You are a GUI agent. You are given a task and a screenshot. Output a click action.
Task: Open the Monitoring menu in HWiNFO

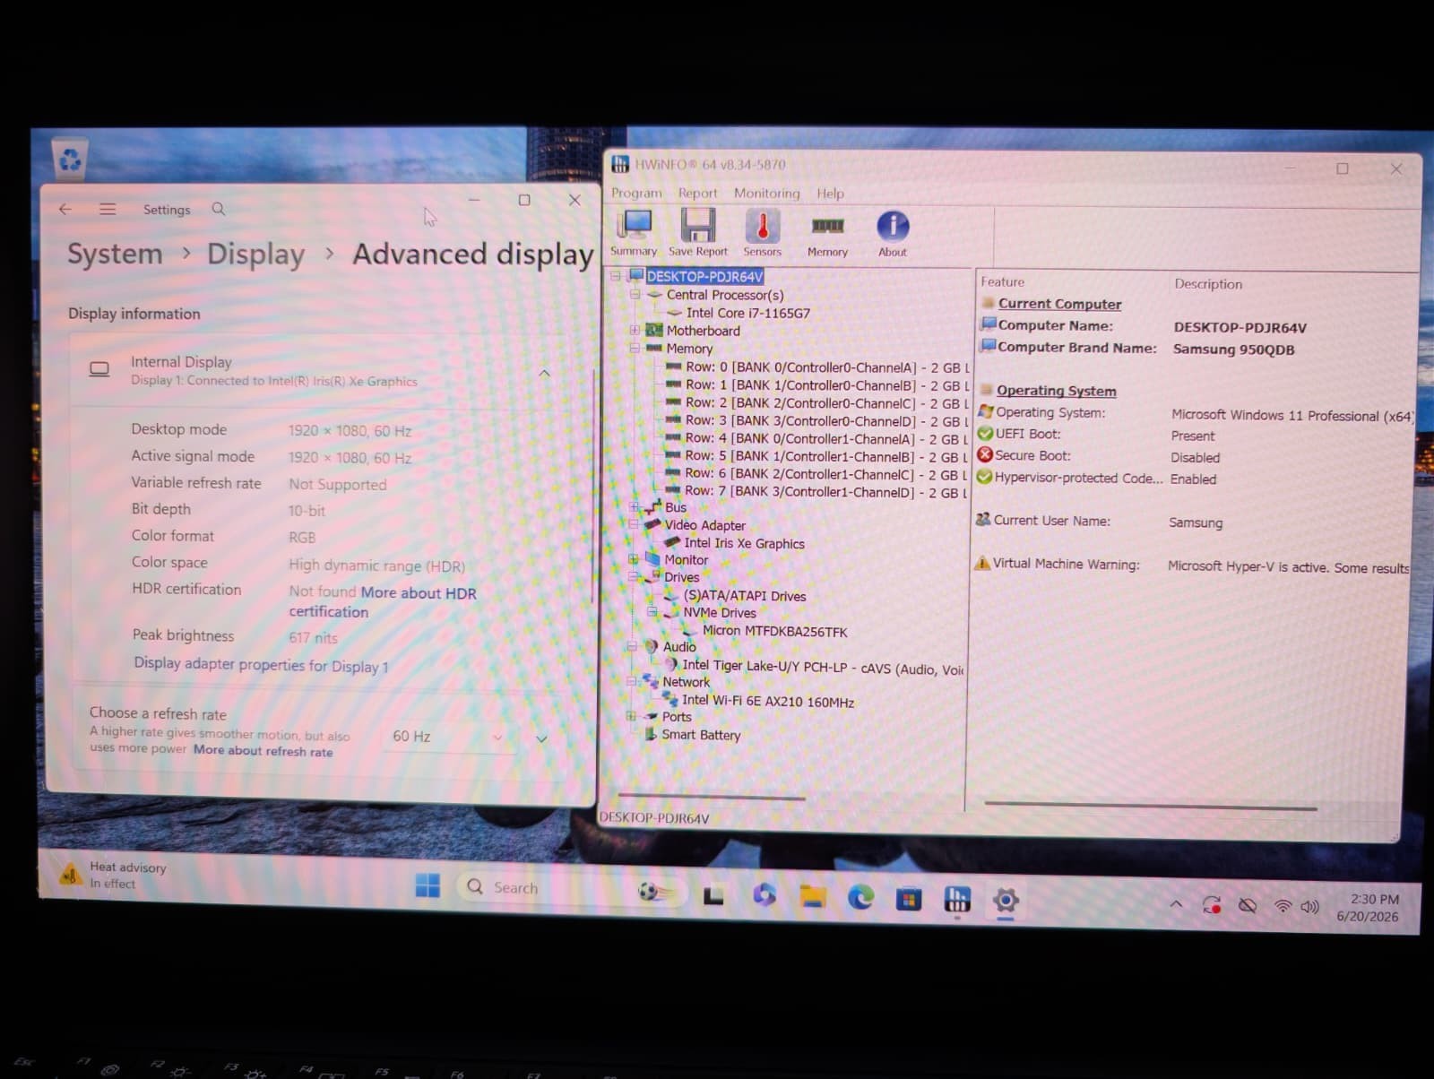(x=767, y=193)
